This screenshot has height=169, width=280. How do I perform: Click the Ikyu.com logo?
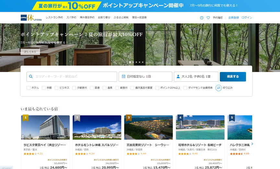pos(31,18)
